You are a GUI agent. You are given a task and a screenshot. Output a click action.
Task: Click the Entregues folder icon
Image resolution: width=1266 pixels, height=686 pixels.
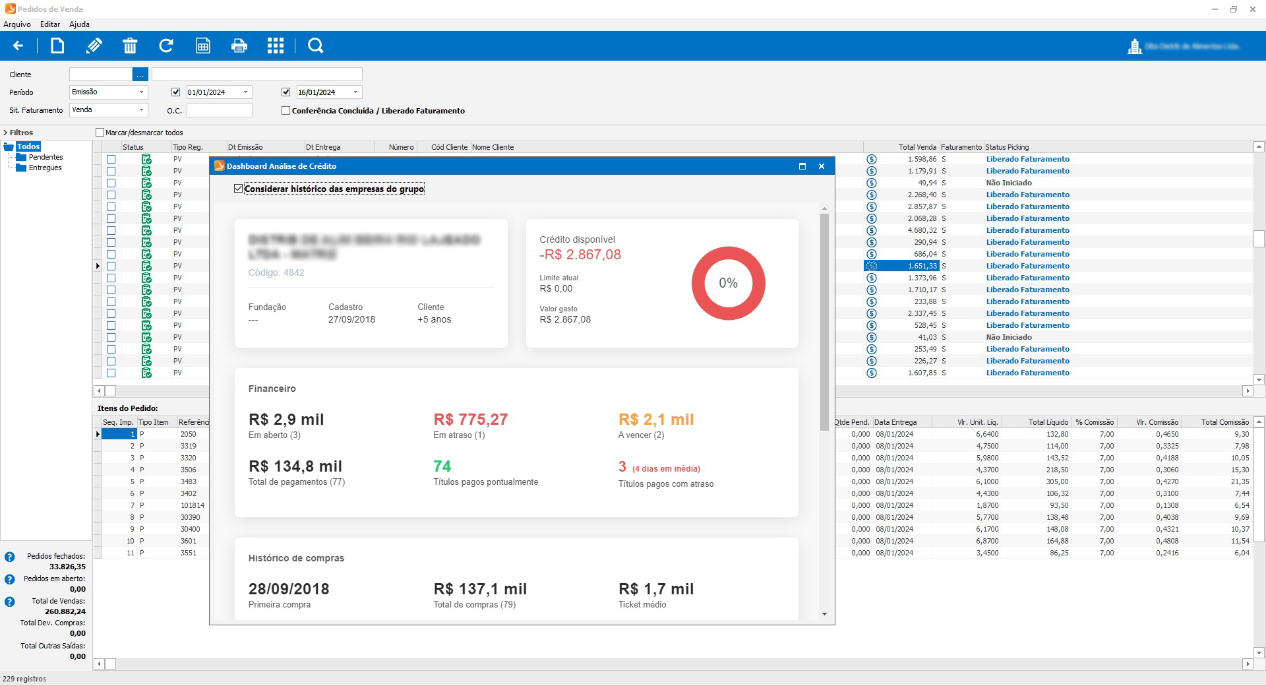point(21,168)
